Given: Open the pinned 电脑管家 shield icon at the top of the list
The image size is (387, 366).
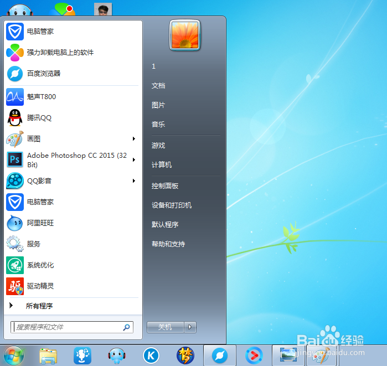Looking at the screenshot, I should click(x=15, y=32).
